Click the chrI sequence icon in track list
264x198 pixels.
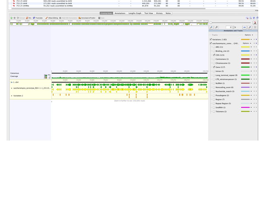(x=12, y=82)
